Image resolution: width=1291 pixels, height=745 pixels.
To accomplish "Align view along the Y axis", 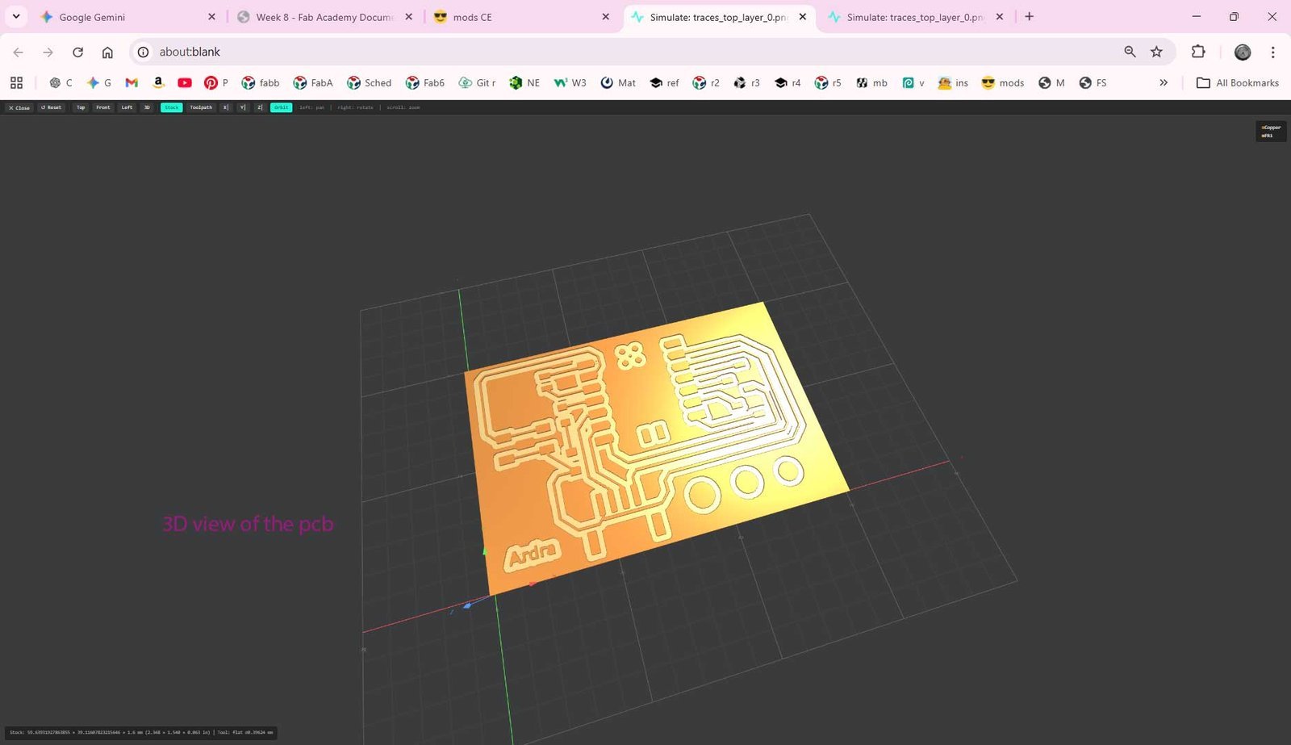I will tap(242, 107).
